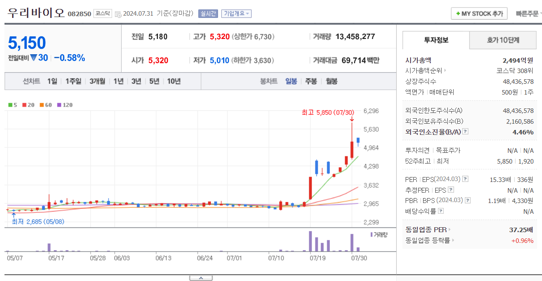Screen dimensions: 542x281
Task: Expand the 빠른주문 dropdown
Action: (x=529, y=14)
